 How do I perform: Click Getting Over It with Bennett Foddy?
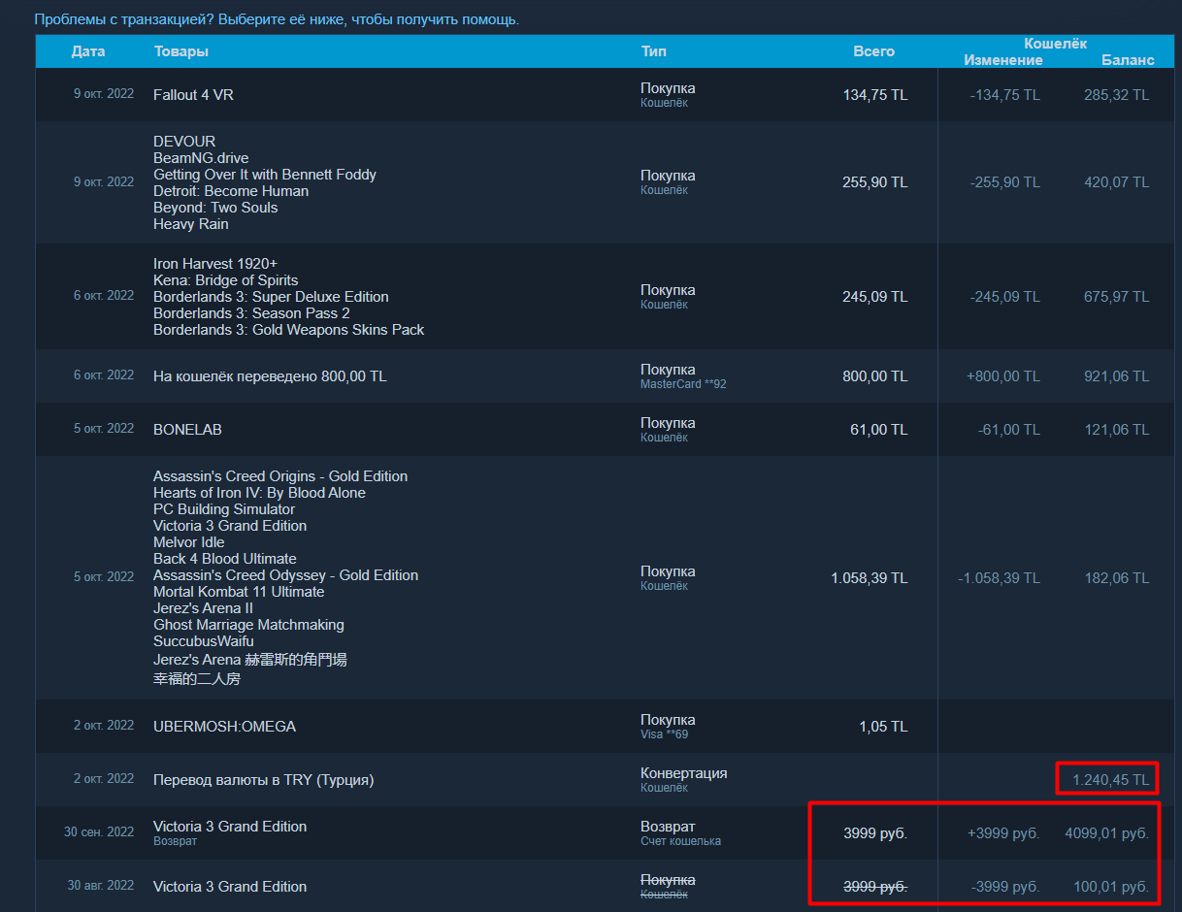[x=265, y=175]
